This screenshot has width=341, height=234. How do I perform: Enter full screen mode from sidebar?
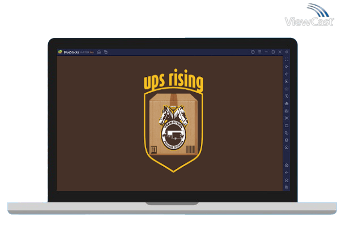tap(287, 59)
